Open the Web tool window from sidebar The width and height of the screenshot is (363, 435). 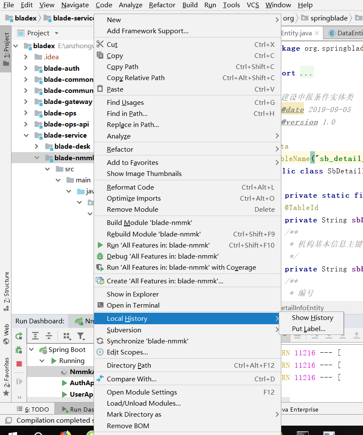(6, 334)
